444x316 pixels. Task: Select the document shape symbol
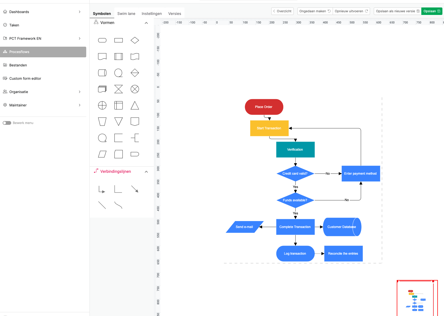tap(102, 57)
